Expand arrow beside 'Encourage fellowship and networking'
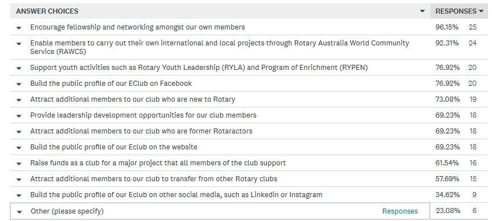492x221 pixels. tap(19, 28)
